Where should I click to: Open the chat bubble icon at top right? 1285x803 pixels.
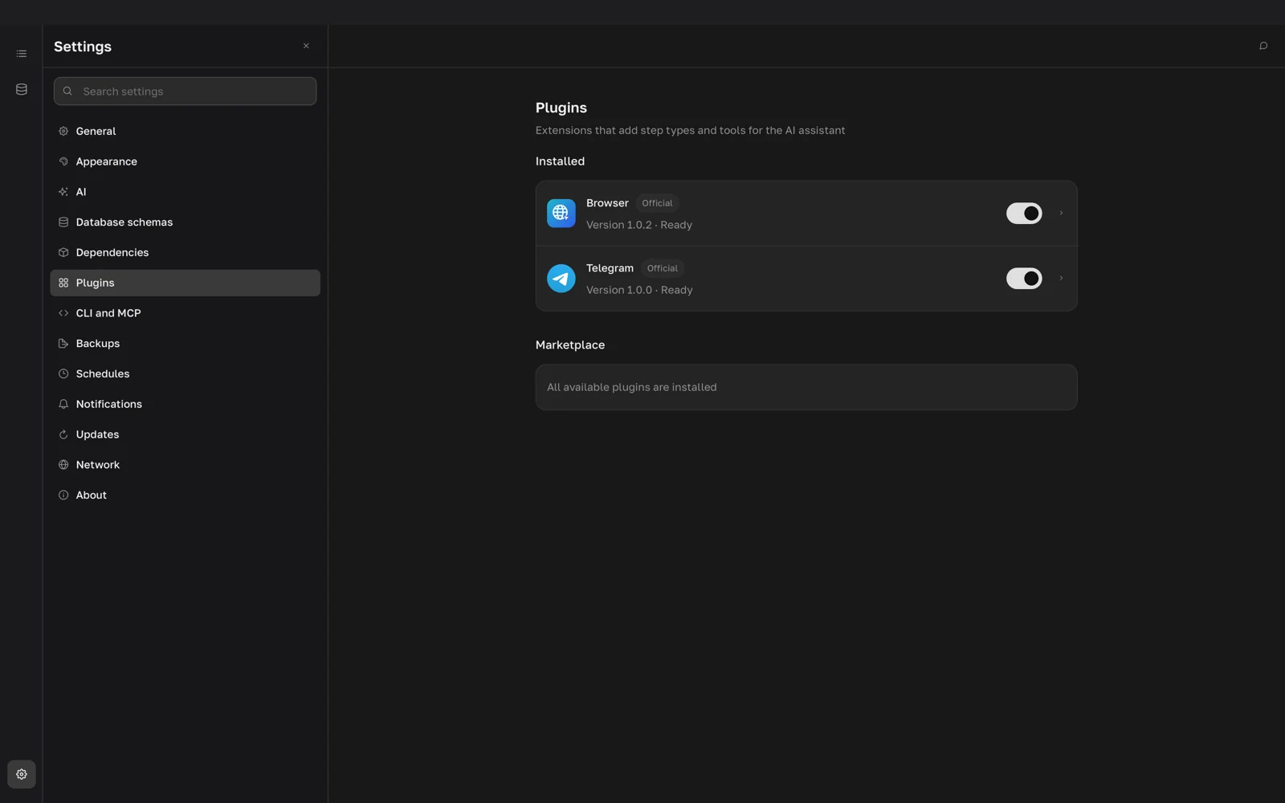point(1263,46)
